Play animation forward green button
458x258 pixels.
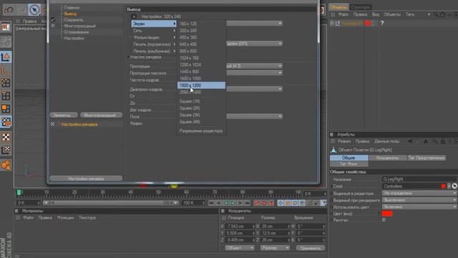pos(233,203)
